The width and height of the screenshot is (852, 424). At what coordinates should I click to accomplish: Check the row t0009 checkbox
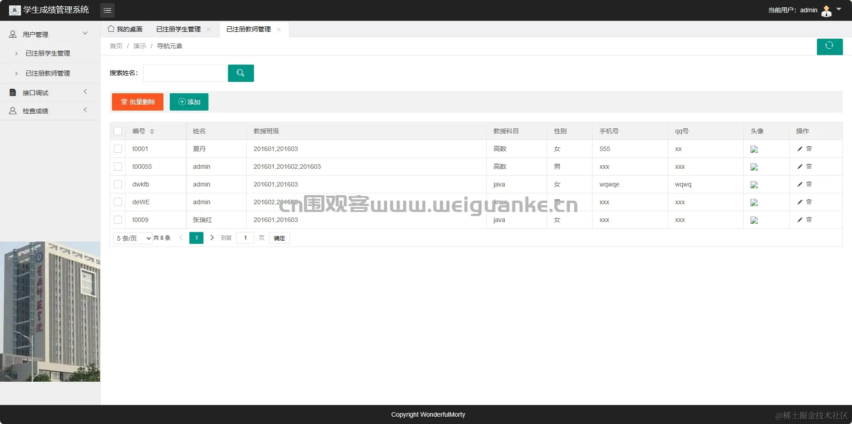pyautogui.click(x=118, y=220)
